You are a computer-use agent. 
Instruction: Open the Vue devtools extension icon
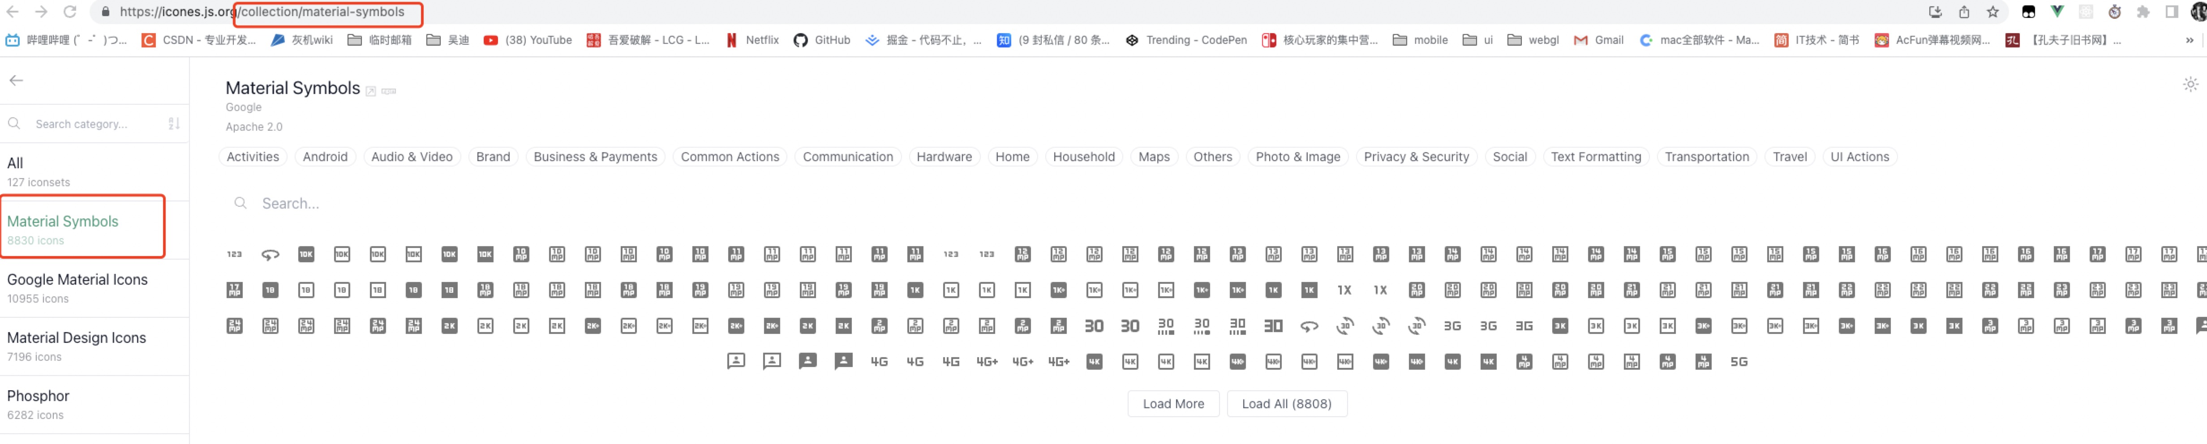pyautogui.click(x=2057, y=12)
